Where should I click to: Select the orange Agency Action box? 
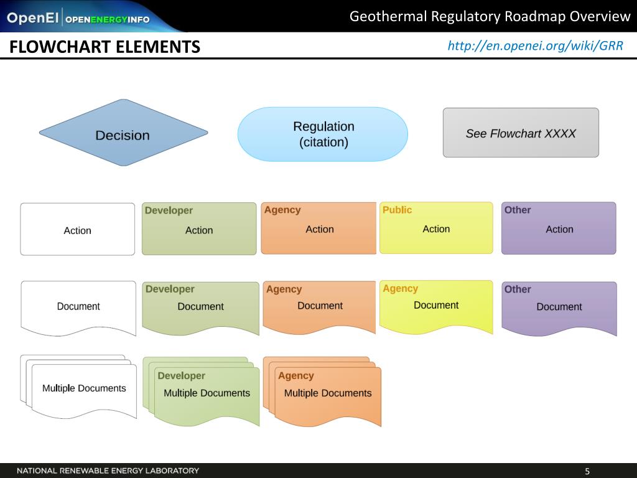[318, 228]
